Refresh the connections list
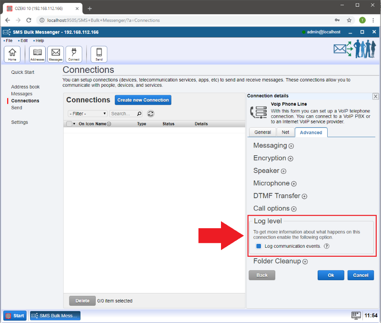The image size is (381, 323). tap(150, 114)
